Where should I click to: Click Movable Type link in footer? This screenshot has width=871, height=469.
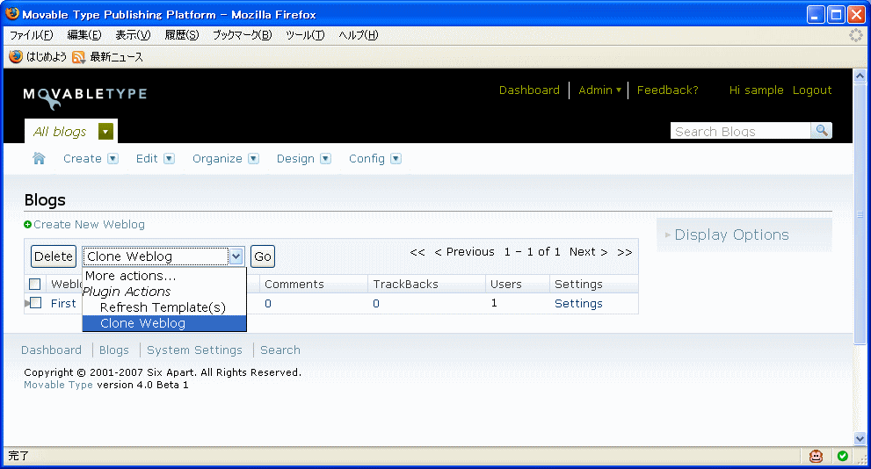[58, 385]
